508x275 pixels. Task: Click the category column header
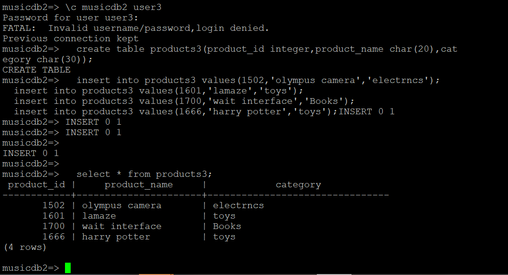coord(298,185)
